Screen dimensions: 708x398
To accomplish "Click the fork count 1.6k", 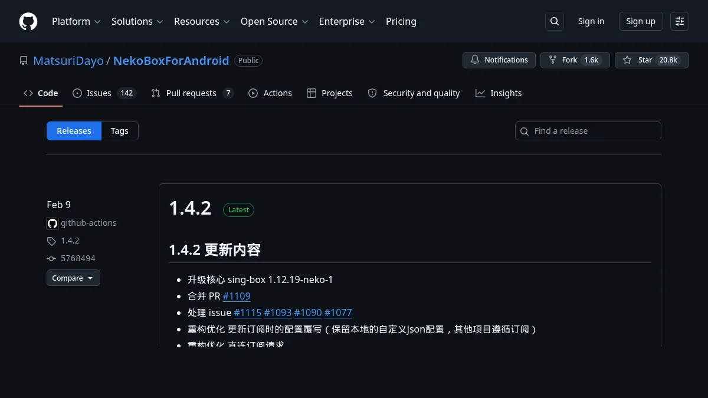I will point(591,60).
